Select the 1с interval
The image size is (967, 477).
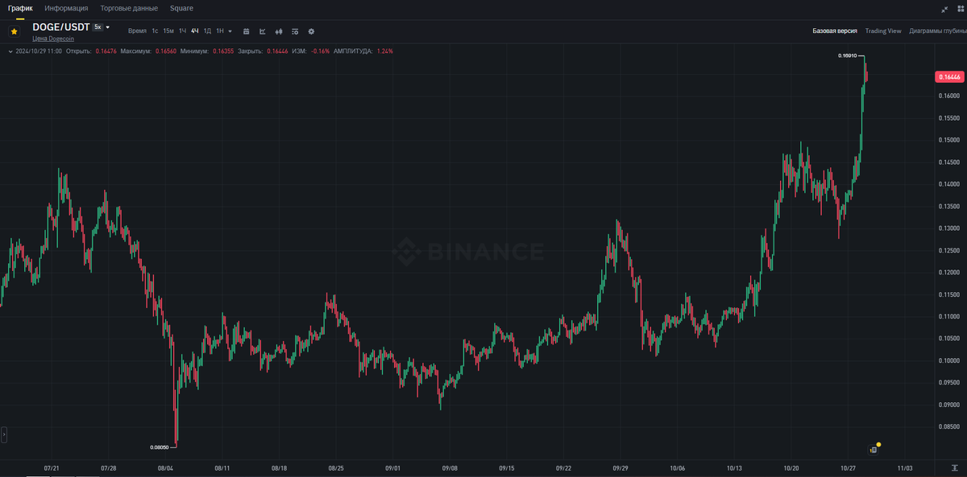(x=155, y=31)
